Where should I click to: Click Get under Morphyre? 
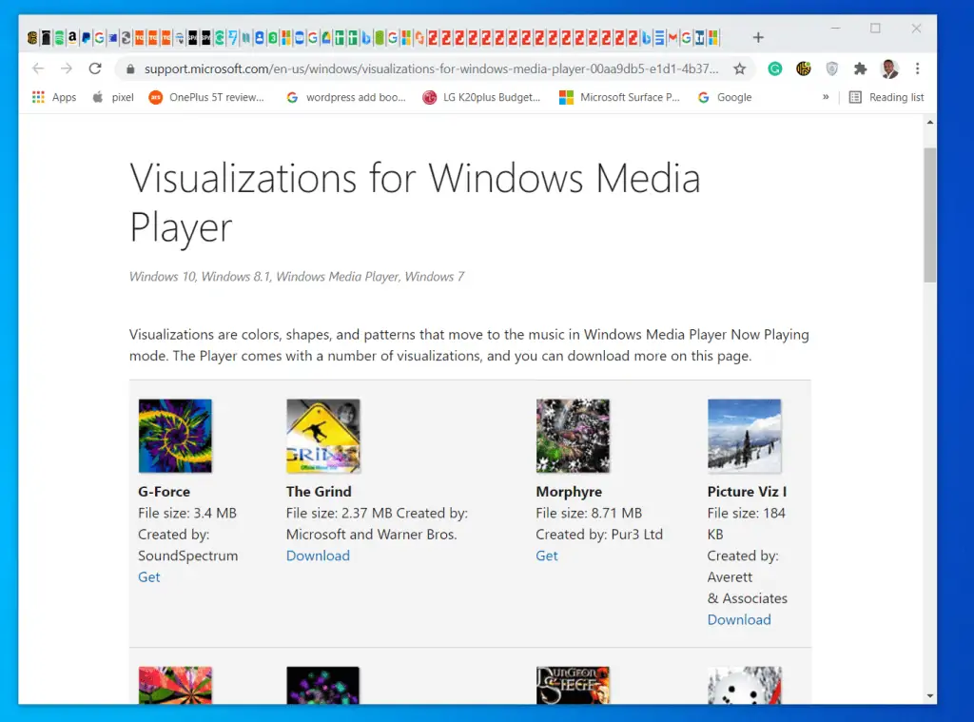point(546,556)
